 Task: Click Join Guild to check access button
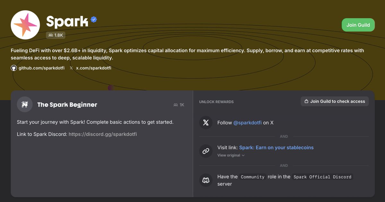335,101
